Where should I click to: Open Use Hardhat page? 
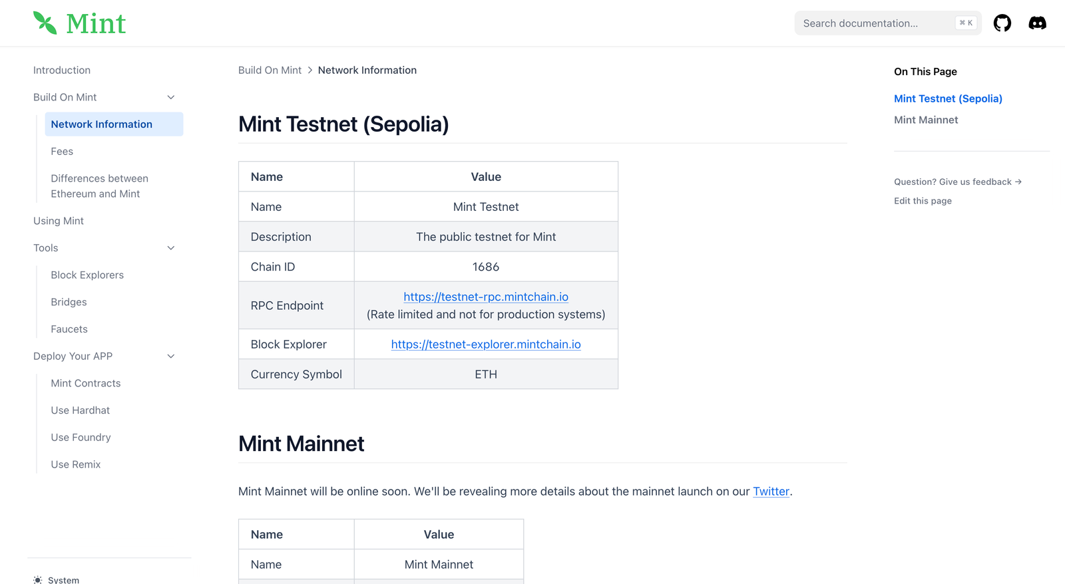pyautogui.click(x=81, y=410)
